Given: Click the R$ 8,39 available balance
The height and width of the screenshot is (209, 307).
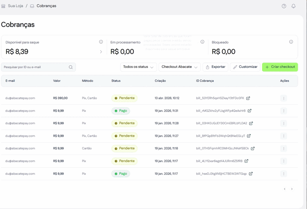Looking at the screenshot, I should pos(17,52).
